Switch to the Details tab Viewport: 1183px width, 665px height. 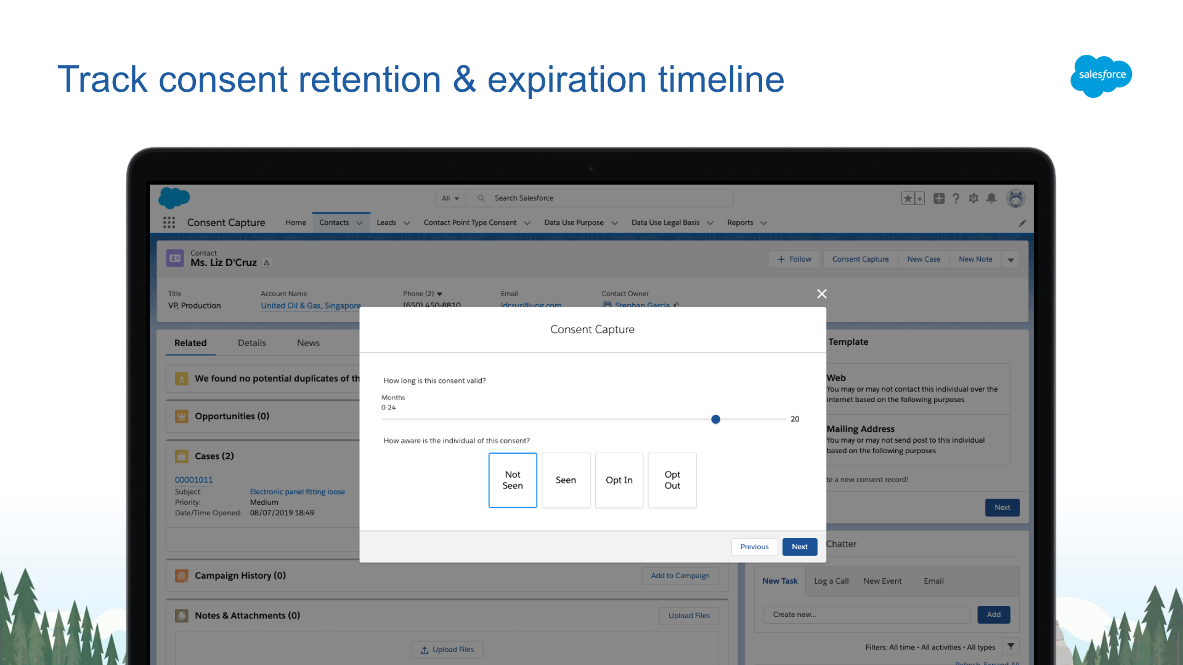click(251, 343)
